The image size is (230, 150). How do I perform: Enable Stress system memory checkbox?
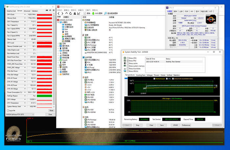(x=128, y=66)
